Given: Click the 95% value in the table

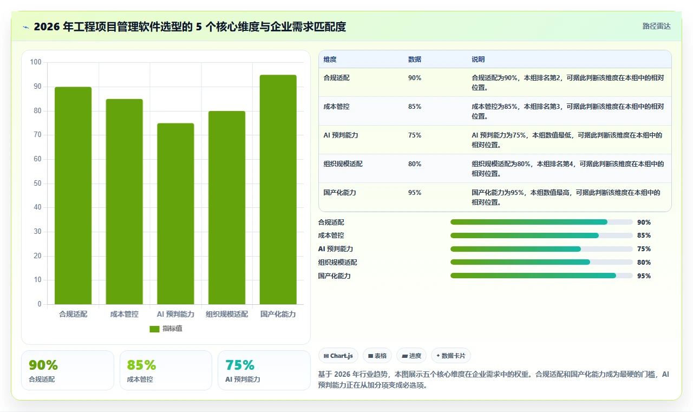Looking at the screenshot, I should coord(415,193).
